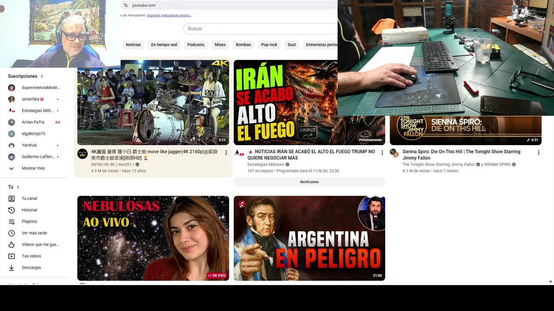This screenshot has height=311, width=554.
Task: Visit The Tonight Show Starring Jimmy Fallon channel link
Action: click(439, 165)
